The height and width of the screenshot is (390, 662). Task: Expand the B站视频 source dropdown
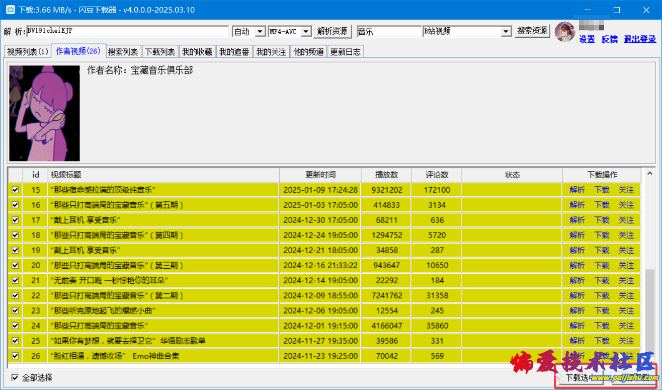[x=506, y=32]
